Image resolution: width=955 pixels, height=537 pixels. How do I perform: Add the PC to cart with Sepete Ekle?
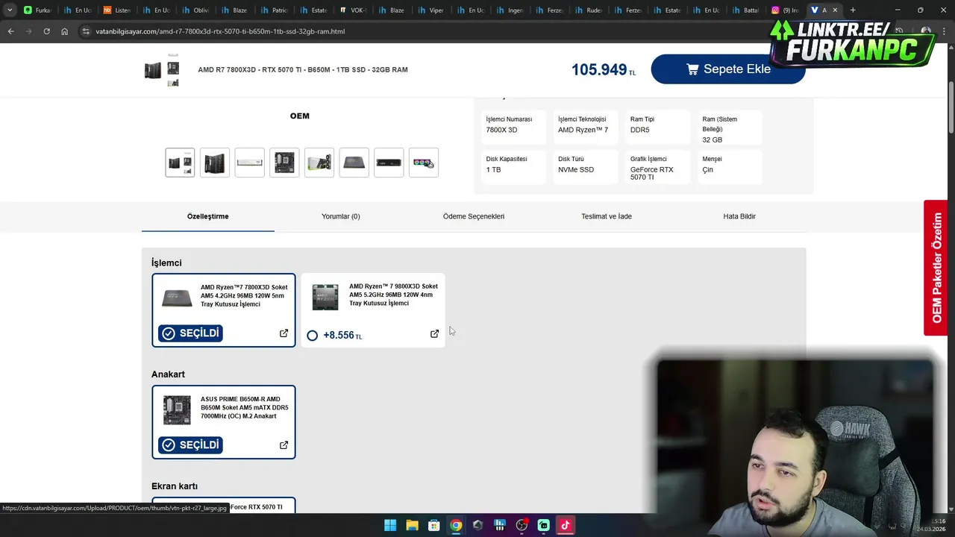[x=727, y=69]
